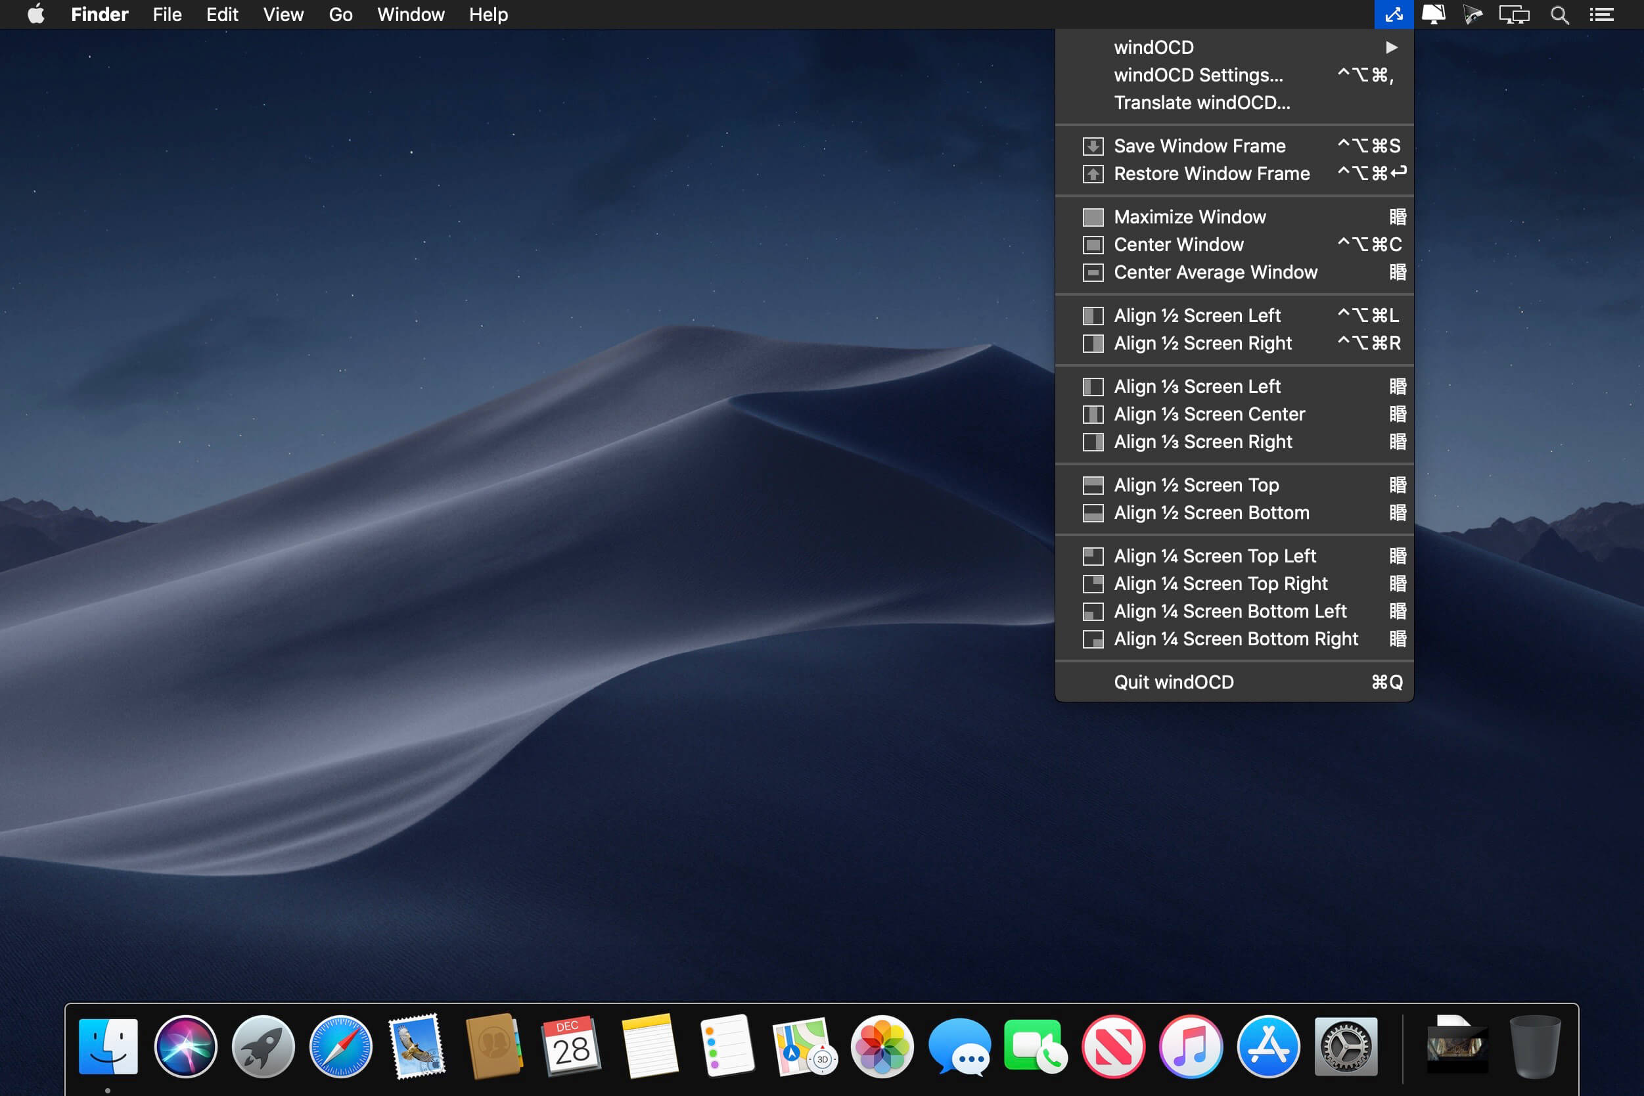The height and width of the screenshot is (1096, 1644).
Task: Open the AirPlay menu bar dropdown
Action: point(1433,14)
